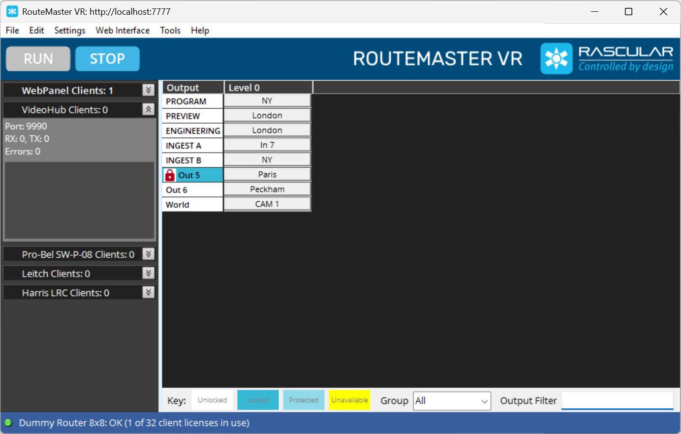
Task: Click the CAM 1 source button for World
Action: pos(267,204)
